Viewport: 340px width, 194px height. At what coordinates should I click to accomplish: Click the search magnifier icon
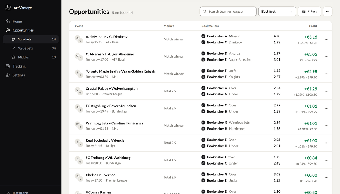point(205,12)
